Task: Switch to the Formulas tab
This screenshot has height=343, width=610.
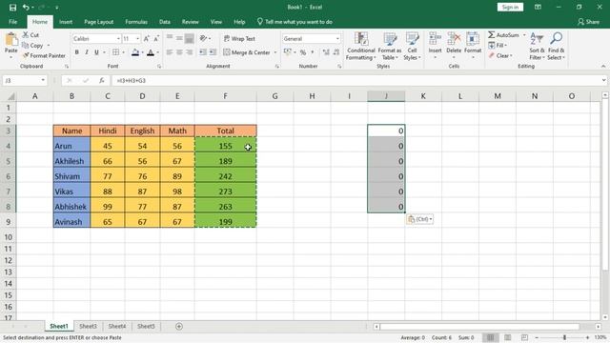Action: tap(136, 22)
